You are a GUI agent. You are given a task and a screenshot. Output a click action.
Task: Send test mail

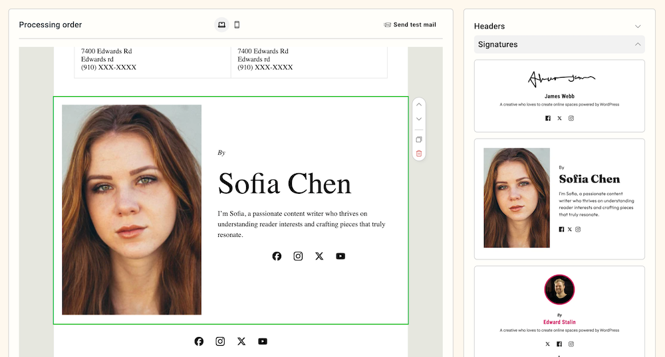pos(410,25)
